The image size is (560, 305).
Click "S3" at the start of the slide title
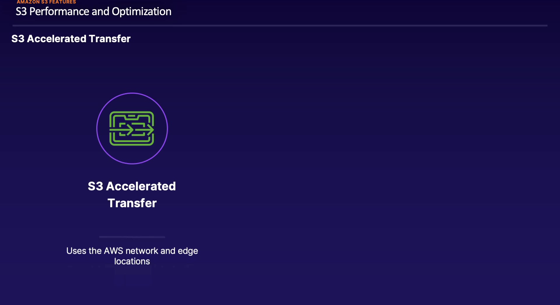(x=21, y=12)
